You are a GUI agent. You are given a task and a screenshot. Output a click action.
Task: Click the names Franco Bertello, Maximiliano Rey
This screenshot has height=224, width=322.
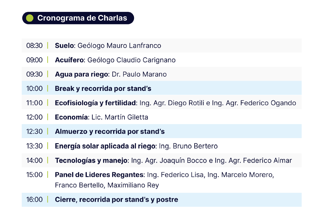(107, 185)
